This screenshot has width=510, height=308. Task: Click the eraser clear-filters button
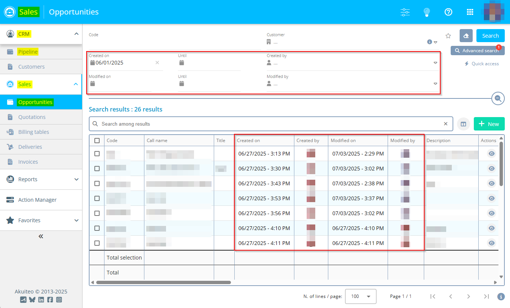(x=466, y=36)
